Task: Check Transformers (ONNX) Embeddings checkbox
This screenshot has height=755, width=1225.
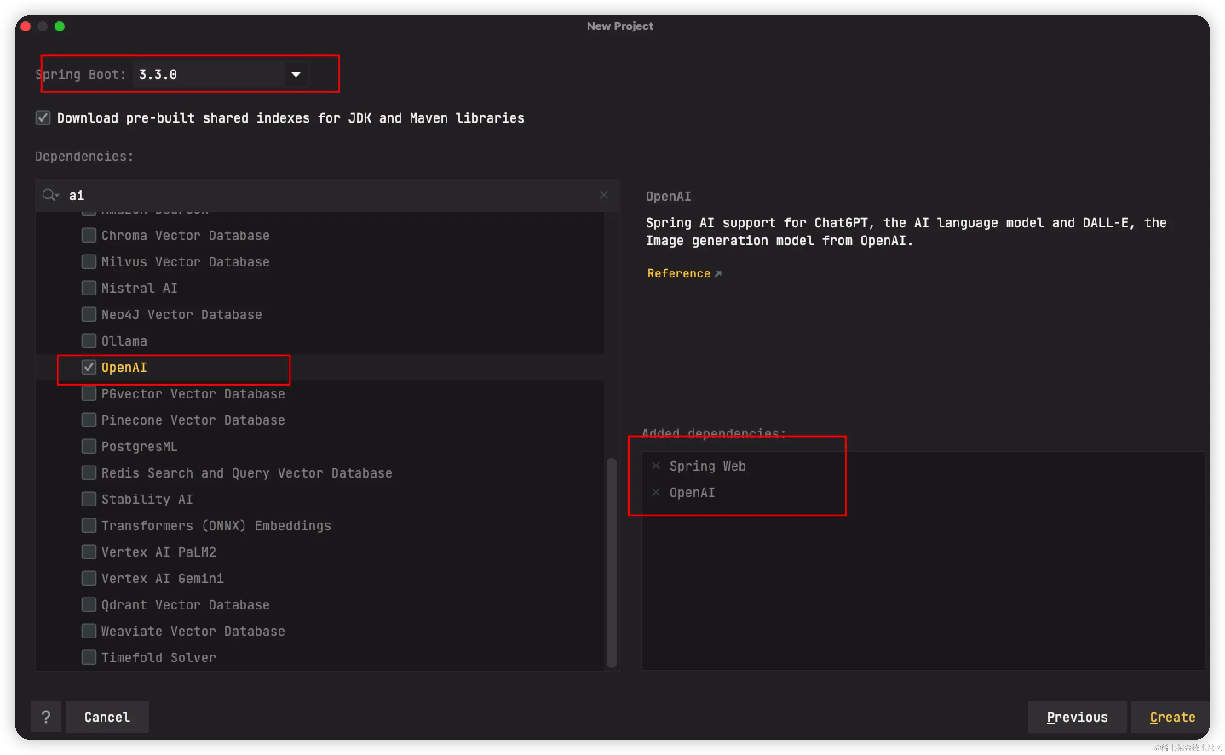Action: [x=89, y=526]
